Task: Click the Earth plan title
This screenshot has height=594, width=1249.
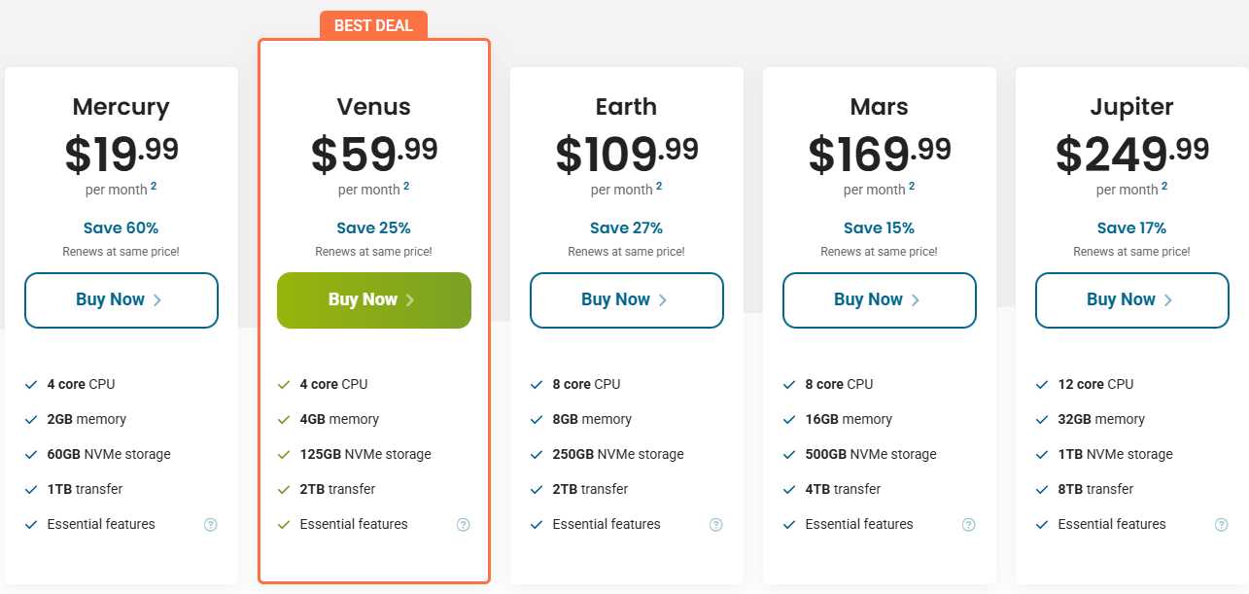Action: [626, 106]
